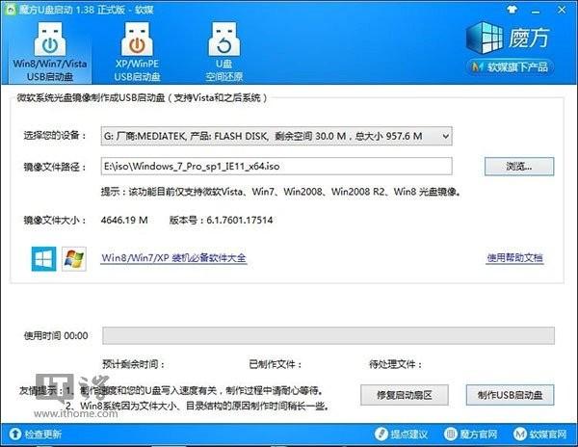This screenshot has height=447, width=578.
Task: Click the 待处理文件 label
Action: pos(396,364)
